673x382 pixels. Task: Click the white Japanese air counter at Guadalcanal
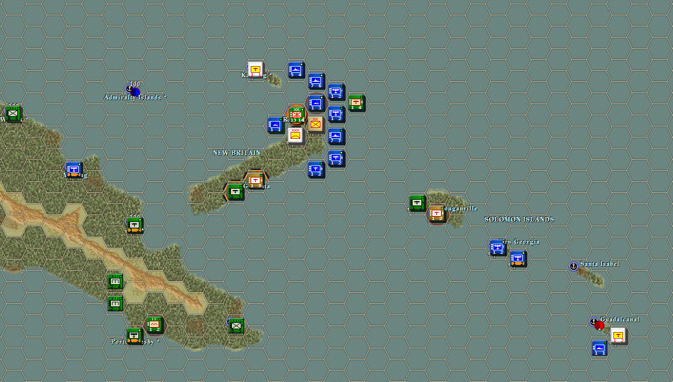[619, 336]
